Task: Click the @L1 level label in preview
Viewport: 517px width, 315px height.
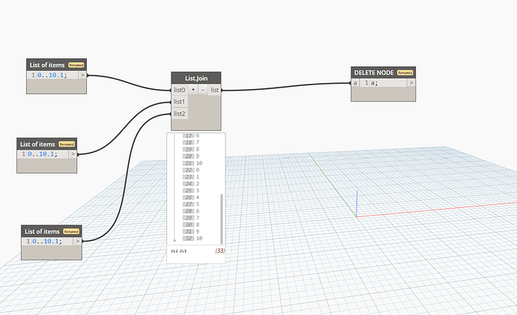Action: [x=183, y=251]
